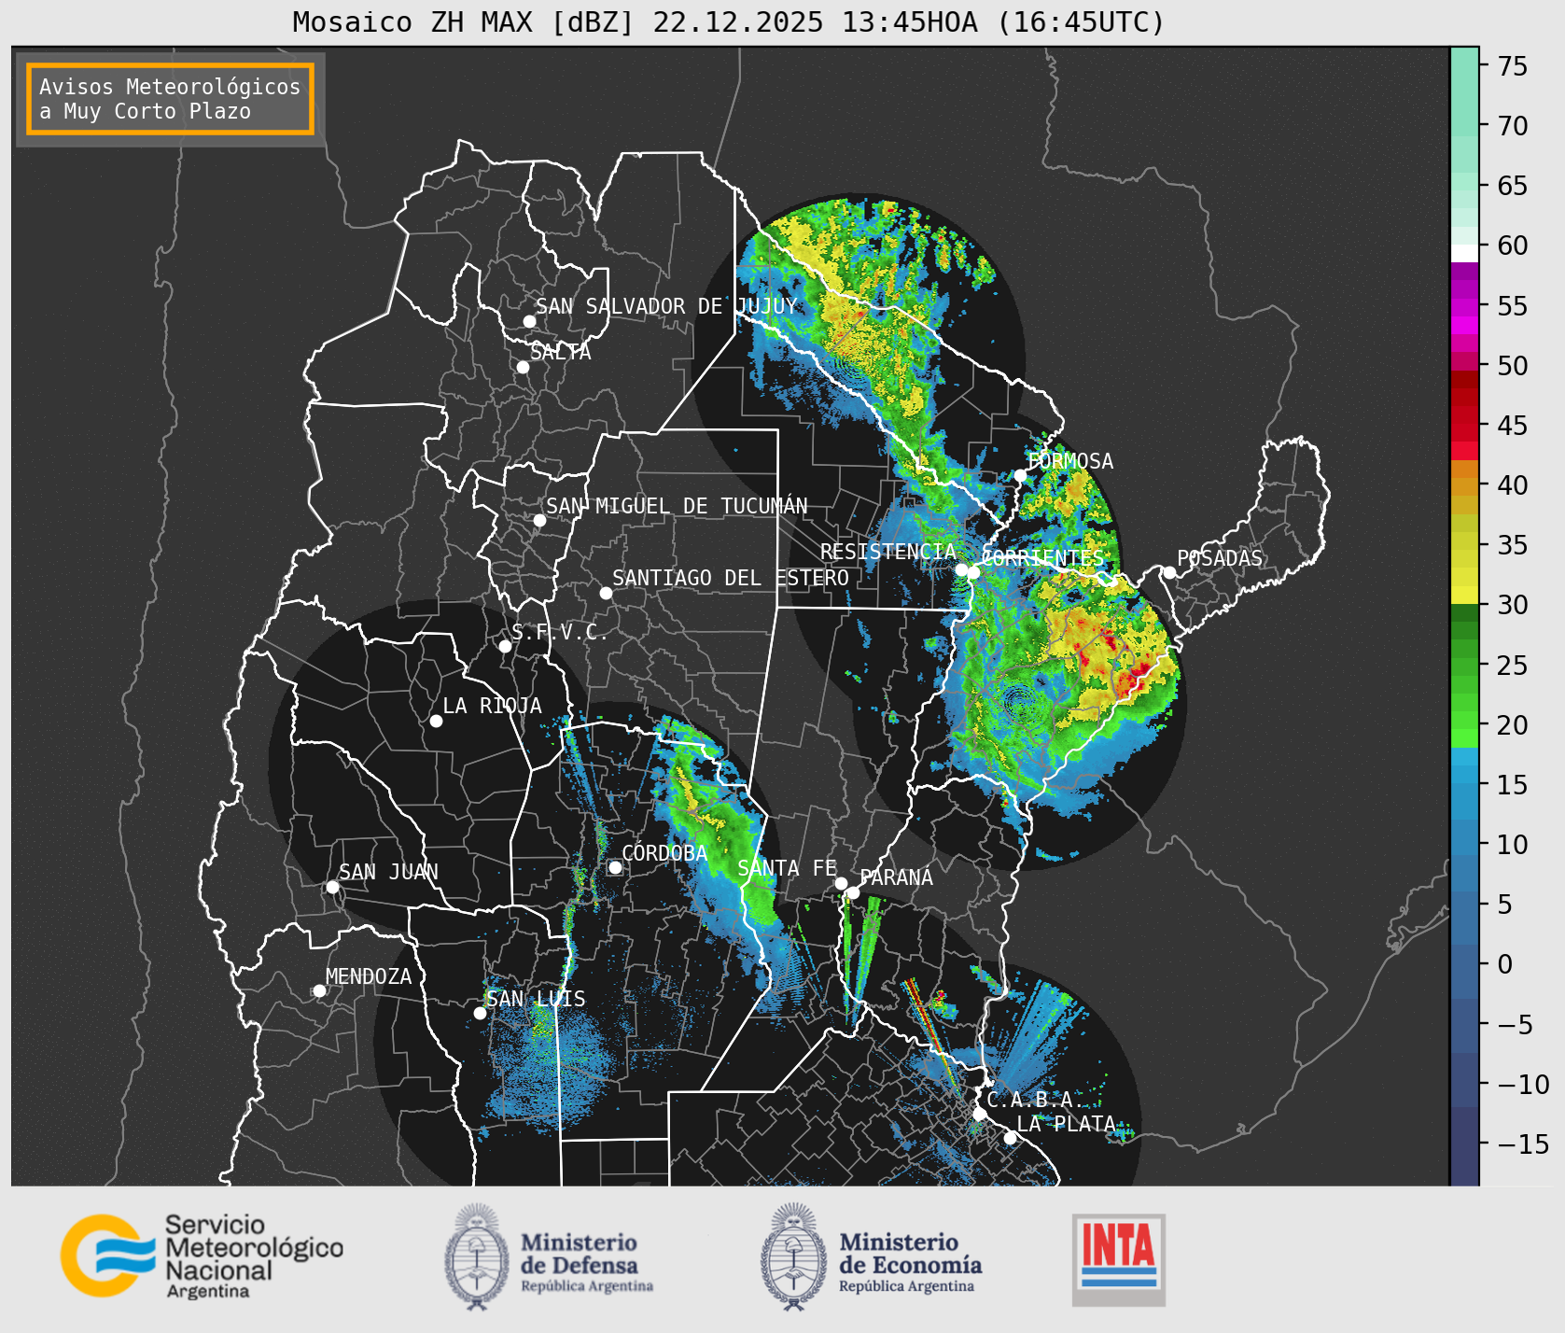Image resolution: width=1565 pixels, height=1333 pixels.
Task: Click the LA PLATA marker dot
Action: point(1010,1137)
